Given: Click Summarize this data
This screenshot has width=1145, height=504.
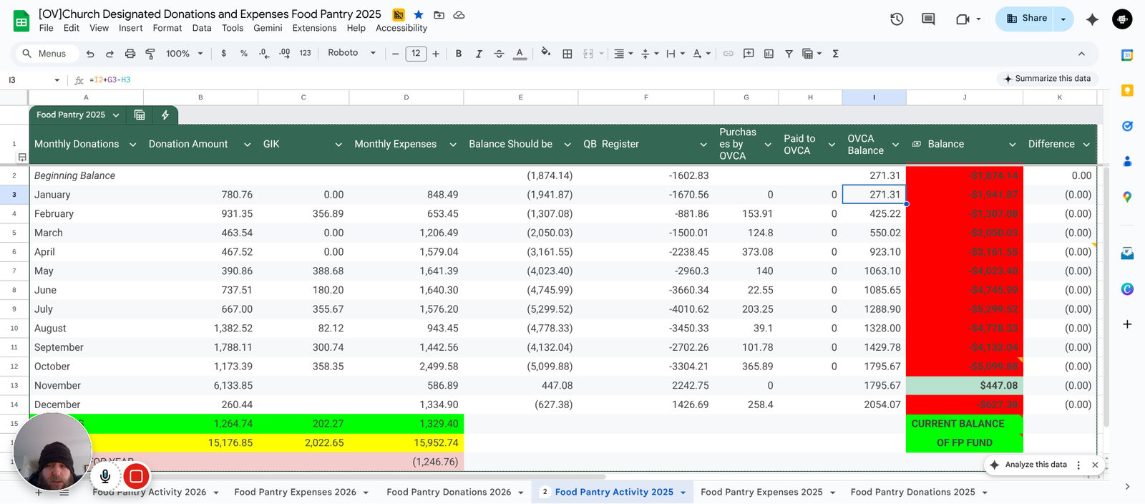Looking at the screenshot, I should pyautogui.click(x=1047, y=79).
